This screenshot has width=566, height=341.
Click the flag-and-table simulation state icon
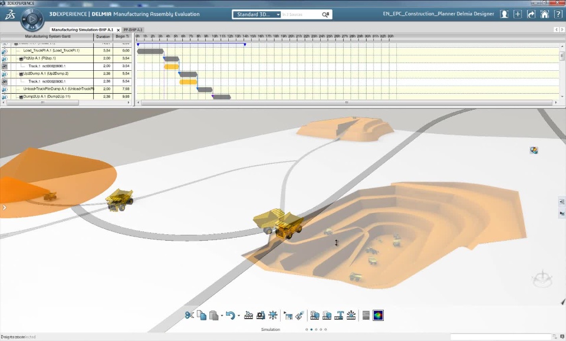[x=288, y=316]
